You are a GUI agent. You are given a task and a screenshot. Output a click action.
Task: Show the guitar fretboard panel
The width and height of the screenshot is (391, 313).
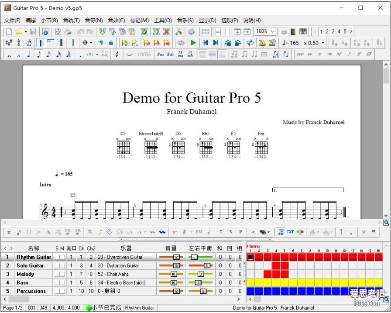coord(293,32)
